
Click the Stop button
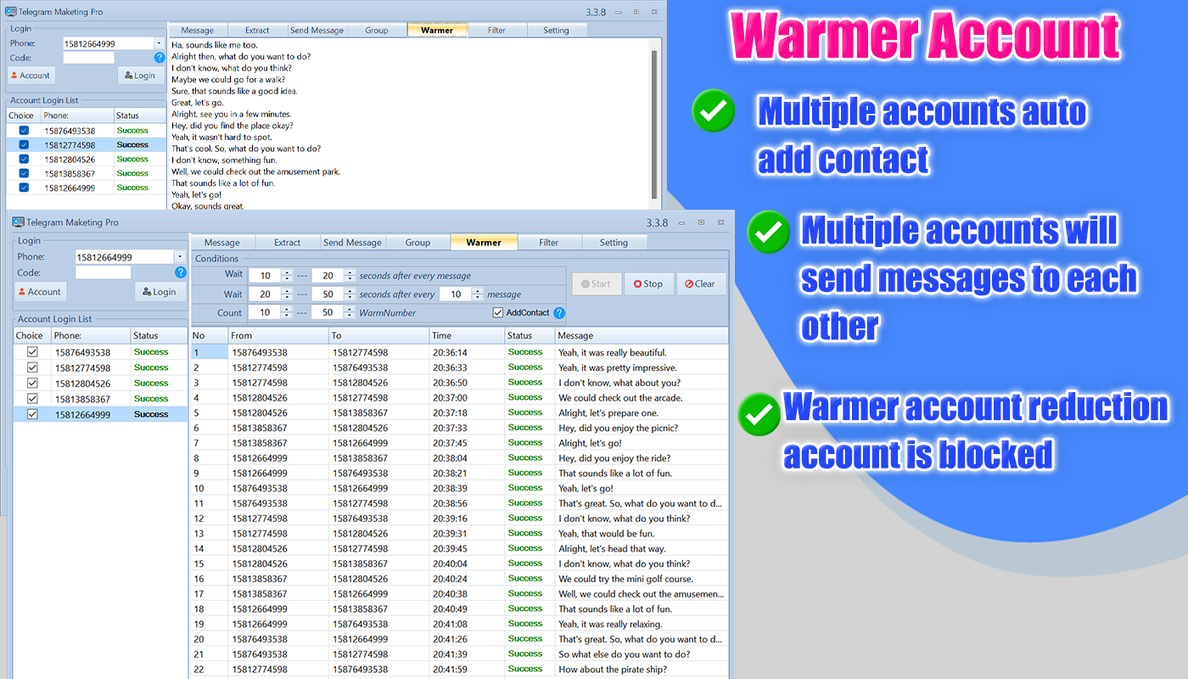[649, 284]
